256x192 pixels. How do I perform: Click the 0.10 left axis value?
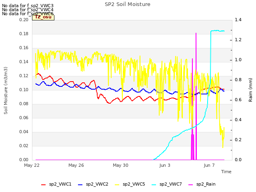pyautogui.click(x=24, y=90)
